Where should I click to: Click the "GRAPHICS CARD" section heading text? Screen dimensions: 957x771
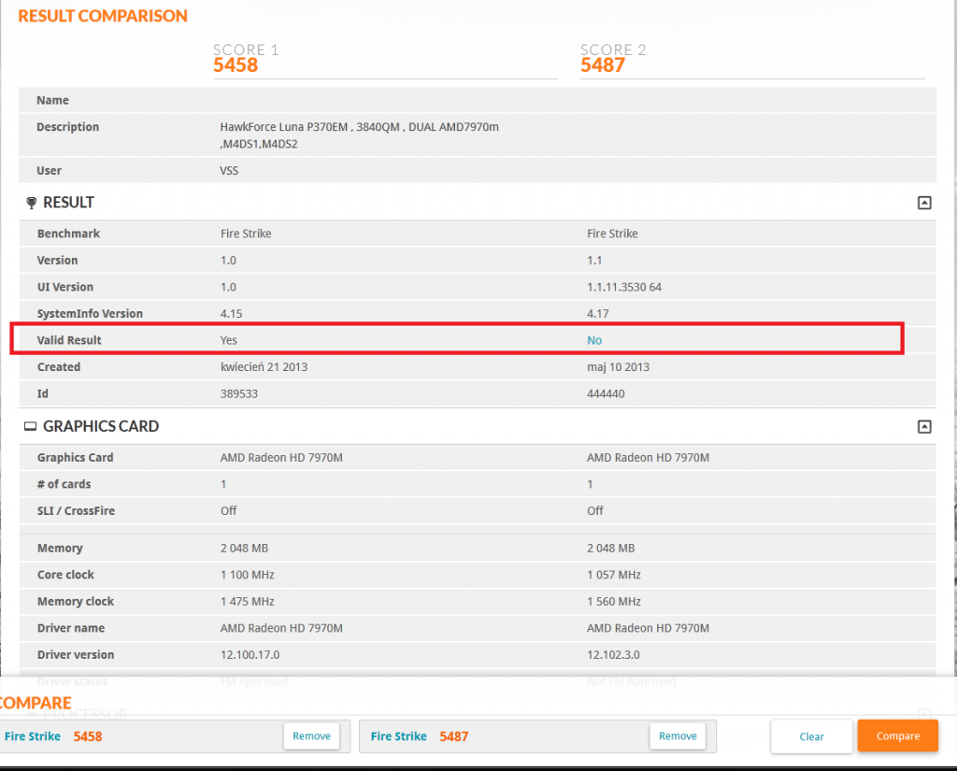(x=101, y=426)
